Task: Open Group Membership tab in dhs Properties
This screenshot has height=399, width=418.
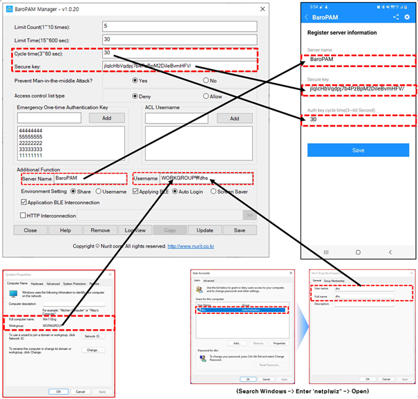Action: (334, 281)
